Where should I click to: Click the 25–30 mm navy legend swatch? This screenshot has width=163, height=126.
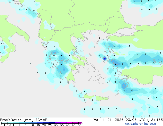click(x=52, y=123)
